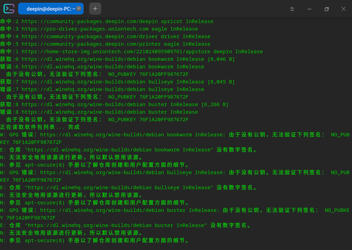This screenshot has height=250, width=352.
Task: Minimize the terminal window
Action: click(x=310, y=9)
